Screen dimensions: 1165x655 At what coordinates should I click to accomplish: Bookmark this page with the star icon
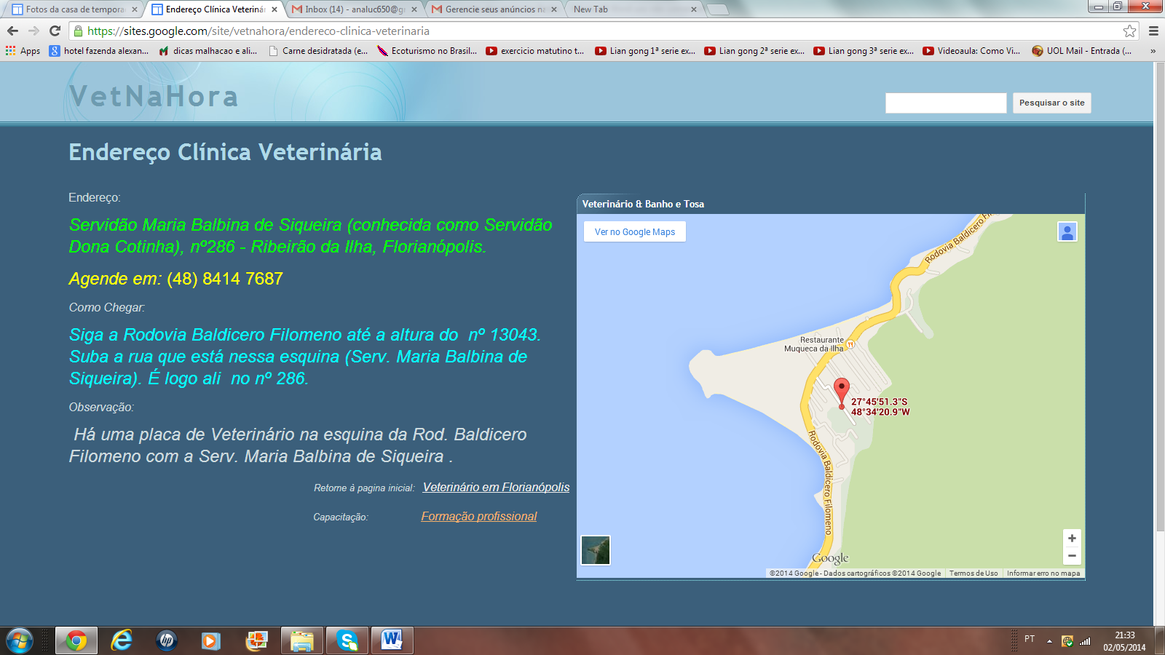[x=1129, y=31]
